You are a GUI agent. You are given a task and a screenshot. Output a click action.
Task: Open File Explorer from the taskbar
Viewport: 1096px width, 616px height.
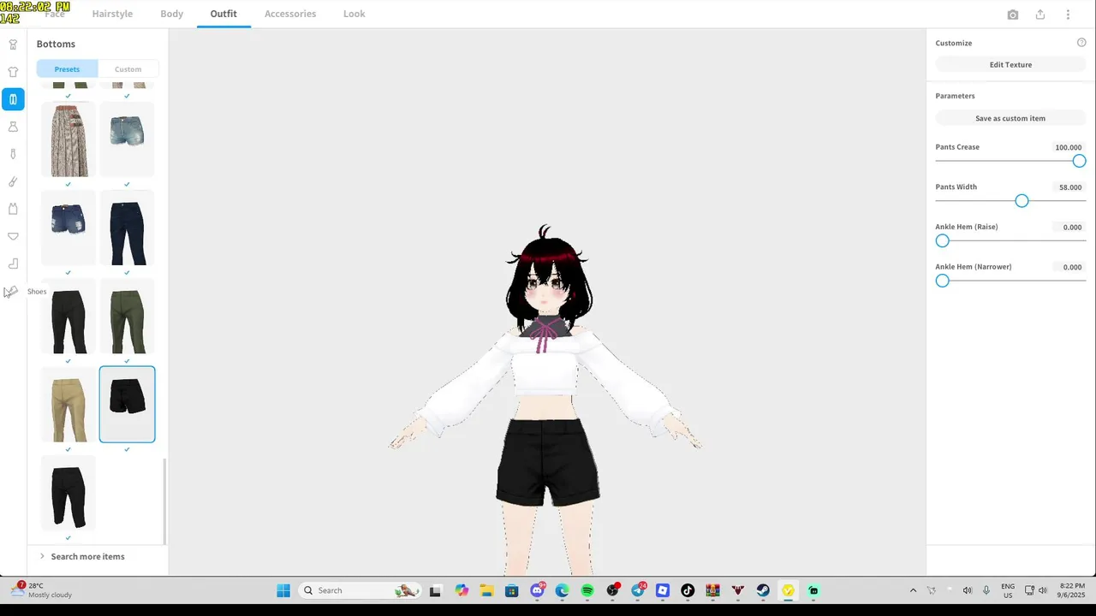click(x=486, y=590)
